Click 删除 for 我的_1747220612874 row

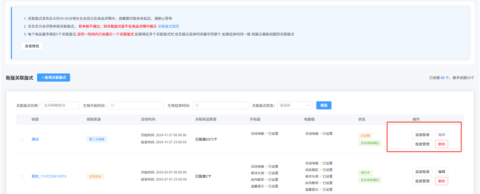coord(441,181)
